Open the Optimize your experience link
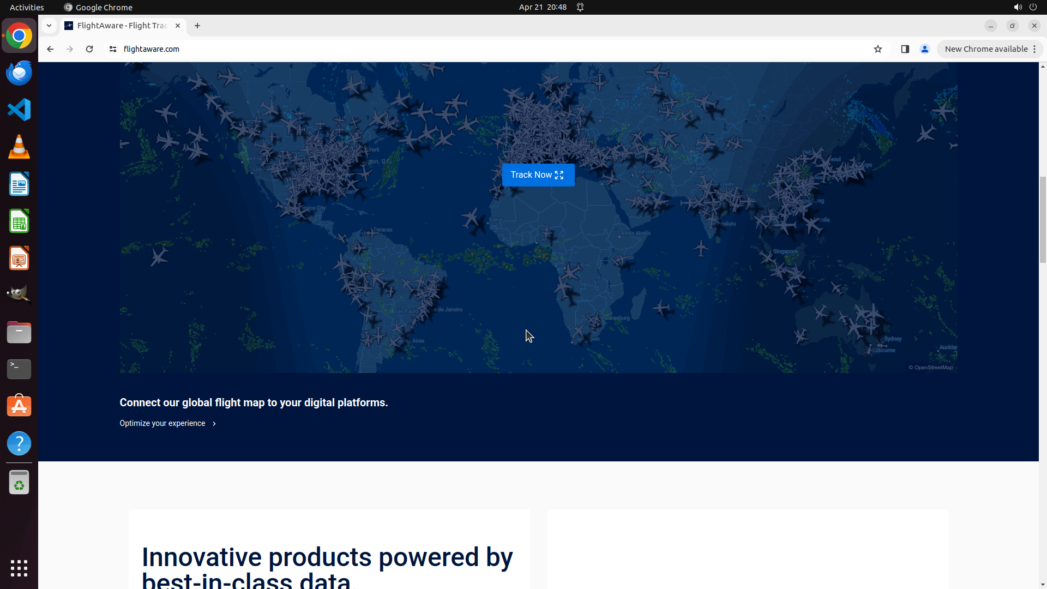1047x589 pixels. [163, 423]
